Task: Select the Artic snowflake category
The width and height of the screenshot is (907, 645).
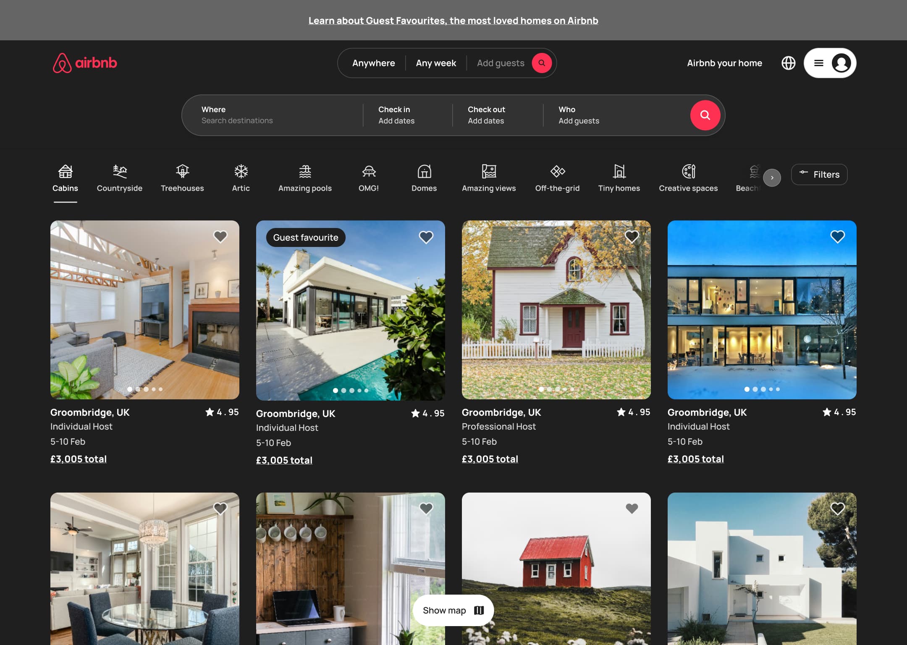Action: [x=241, y=178]
